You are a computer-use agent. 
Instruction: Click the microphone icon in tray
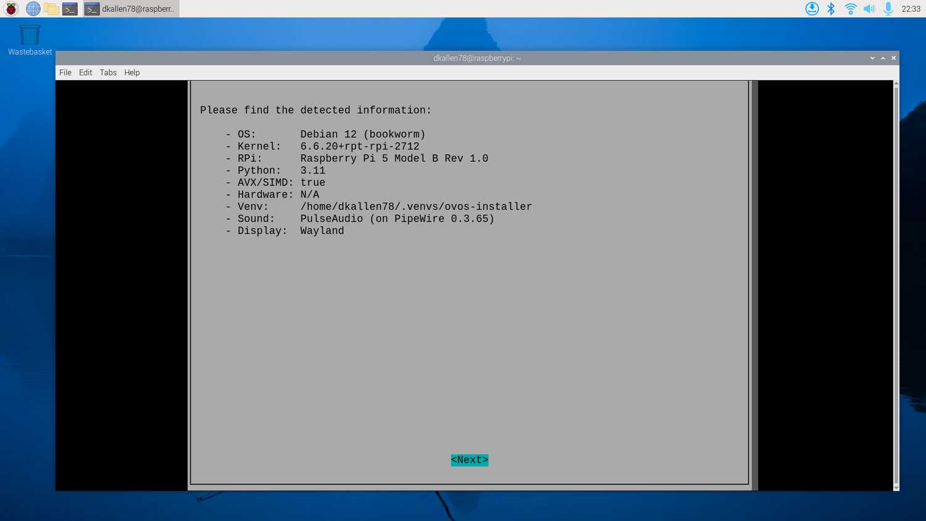point(888,9)
